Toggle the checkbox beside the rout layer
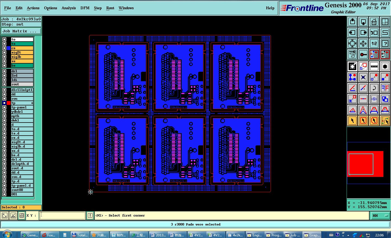 click(x=4, y=84)
